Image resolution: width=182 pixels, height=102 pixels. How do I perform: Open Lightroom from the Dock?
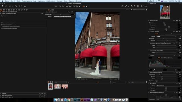click(x=78, y=99)
